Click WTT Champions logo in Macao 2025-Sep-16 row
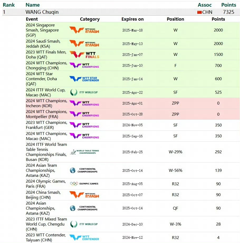The height and width of the screenshot is (243, 240). tap(84, 136)
